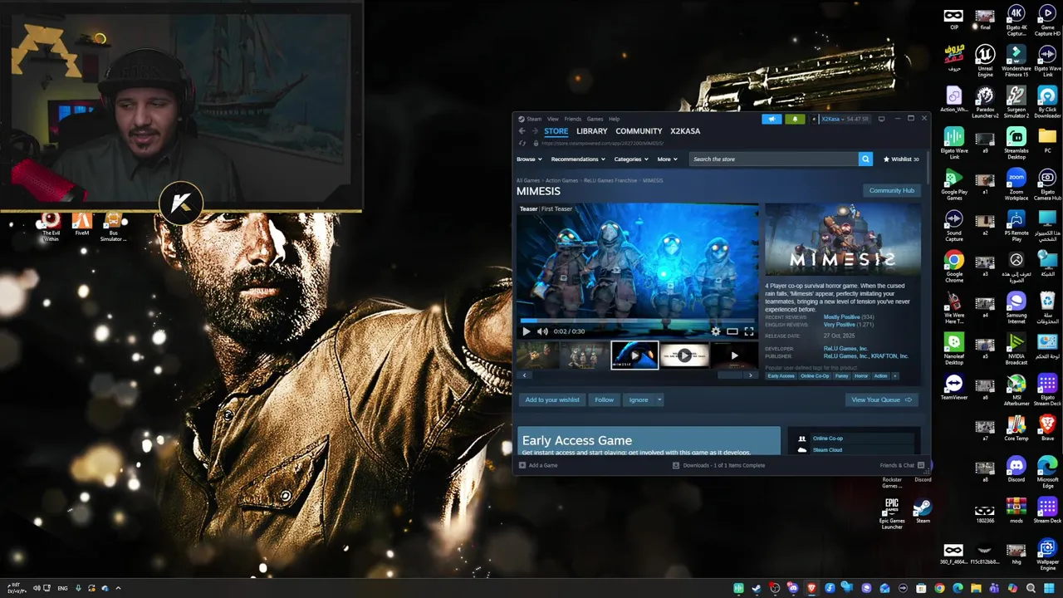The height and width of the screenshot is (598, 1063).
Task: Expand more tags plus button
Action: (x=894, y=376)
